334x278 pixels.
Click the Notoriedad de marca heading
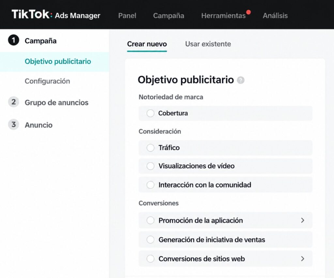tap(171, 97)
